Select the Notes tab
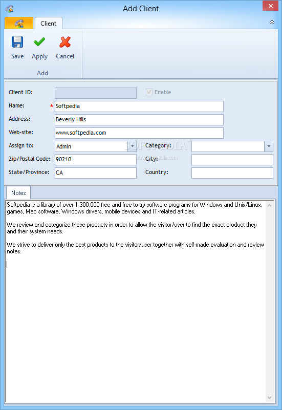This screenshot has width=282, height=410. coord(18,192)
